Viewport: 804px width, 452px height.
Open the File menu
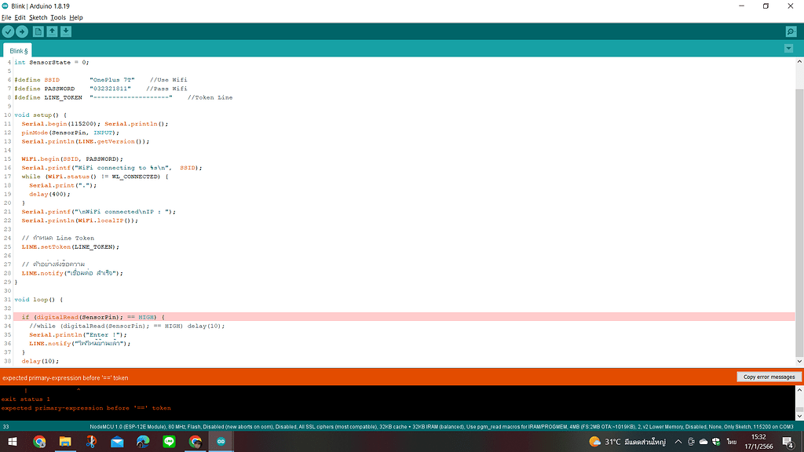[6, 17]
